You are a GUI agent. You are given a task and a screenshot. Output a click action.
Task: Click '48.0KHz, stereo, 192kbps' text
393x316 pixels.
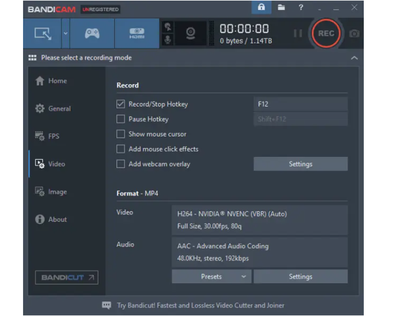click(x=213, y=259)
